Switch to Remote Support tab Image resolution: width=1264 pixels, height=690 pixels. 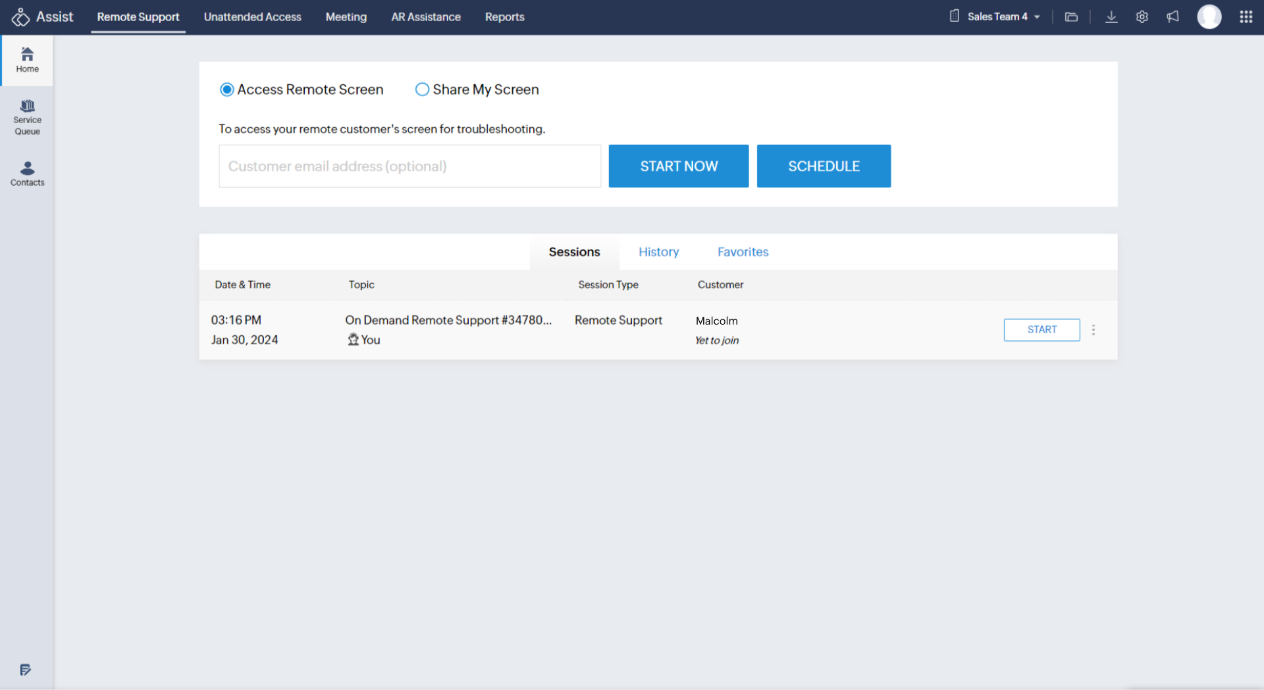(138, 17)
